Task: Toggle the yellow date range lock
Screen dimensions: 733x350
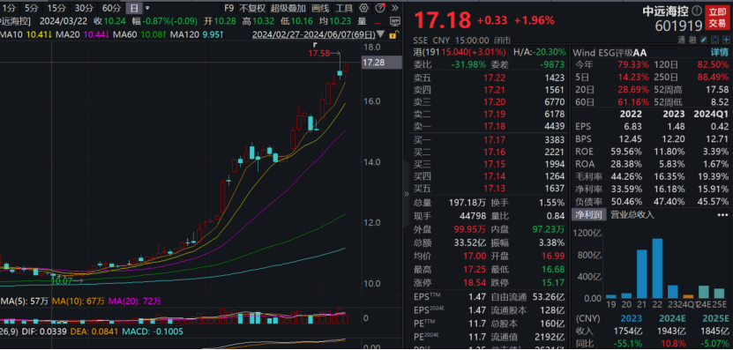Action: click(394, 34)
